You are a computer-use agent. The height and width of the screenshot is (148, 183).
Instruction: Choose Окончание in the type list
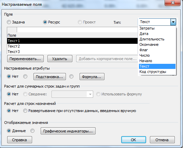pyautogui.click(x=157, y=44)
